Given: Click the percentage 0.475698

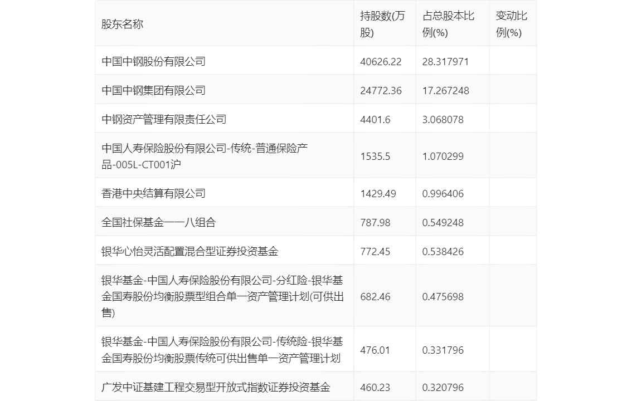Looking at the screenshot, I should click(x=443, y=297).
